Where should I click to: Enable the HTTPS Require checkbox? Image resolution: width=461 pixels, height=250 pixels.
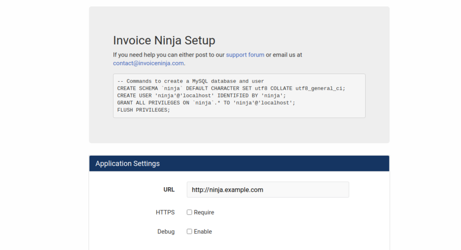pos(190,212)
